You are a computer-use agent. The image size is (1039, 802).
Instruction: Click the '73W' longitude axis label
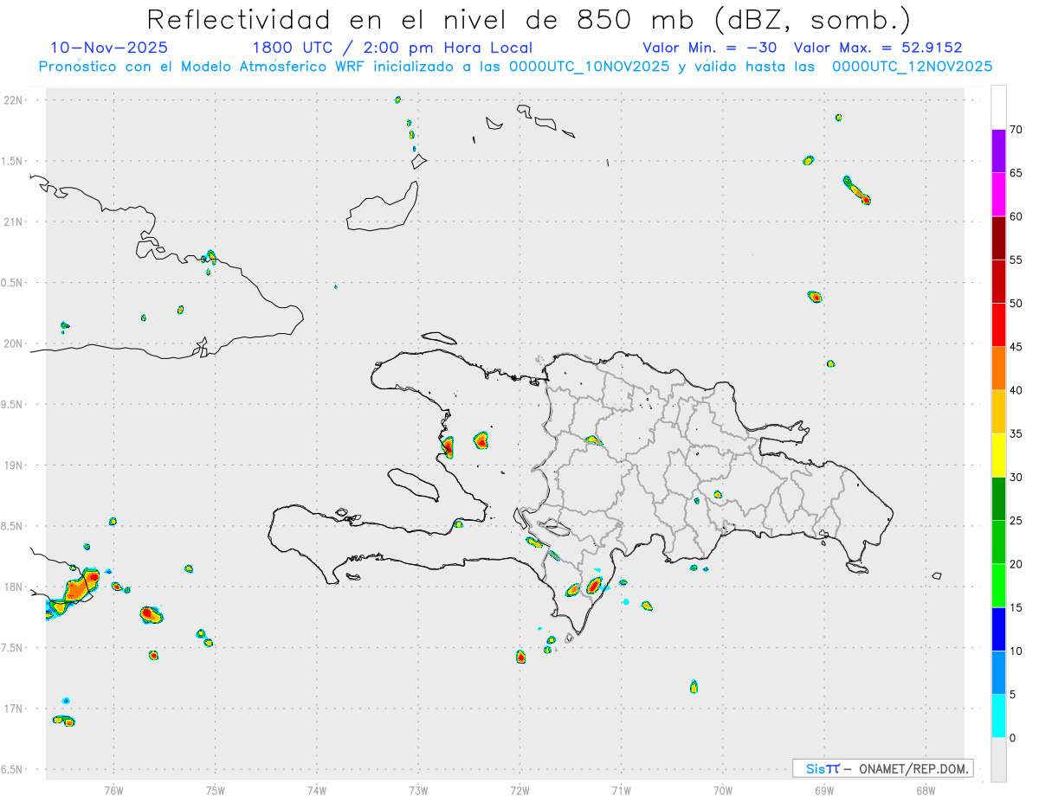(418, 790)
